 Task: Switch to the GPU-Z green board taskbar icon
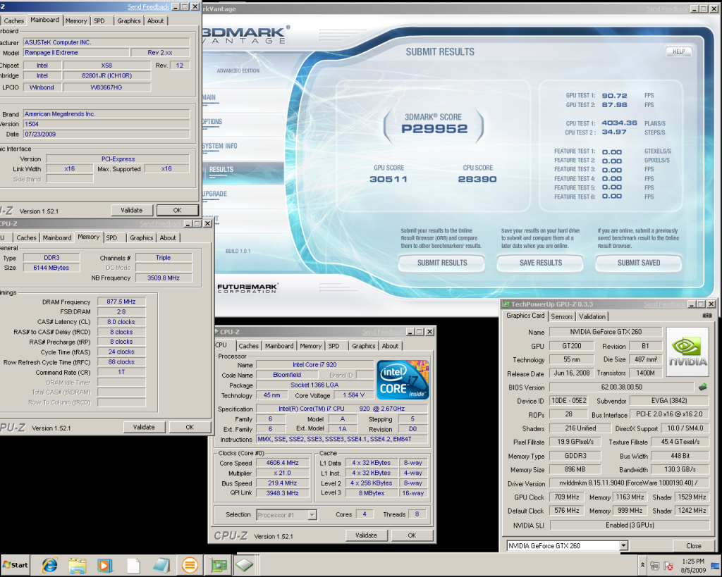(x=219, y=565)
